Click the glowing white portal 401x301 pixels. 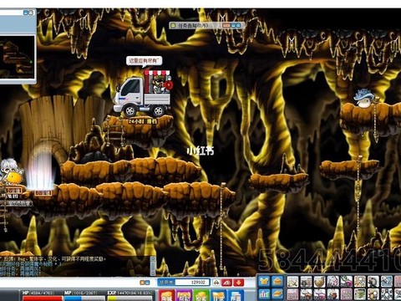click(41, 170)
